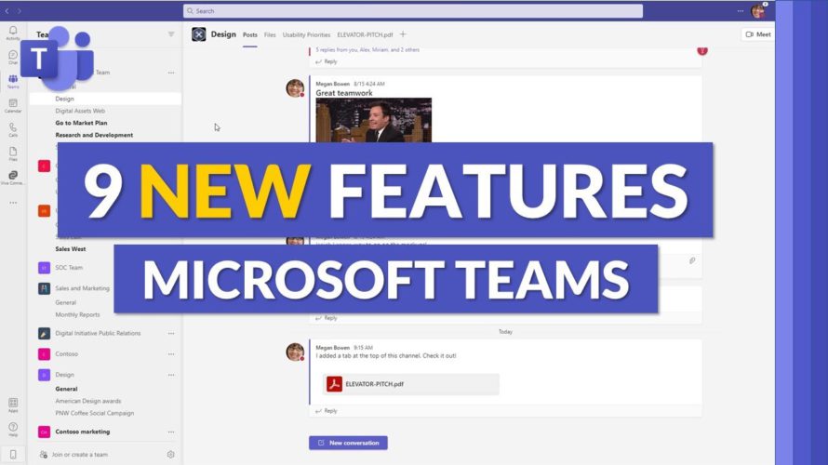Image resolution: width=828 pixels, height=465 pixels.
Task: Switch to the Posts tab
Action: pos(249,34)
